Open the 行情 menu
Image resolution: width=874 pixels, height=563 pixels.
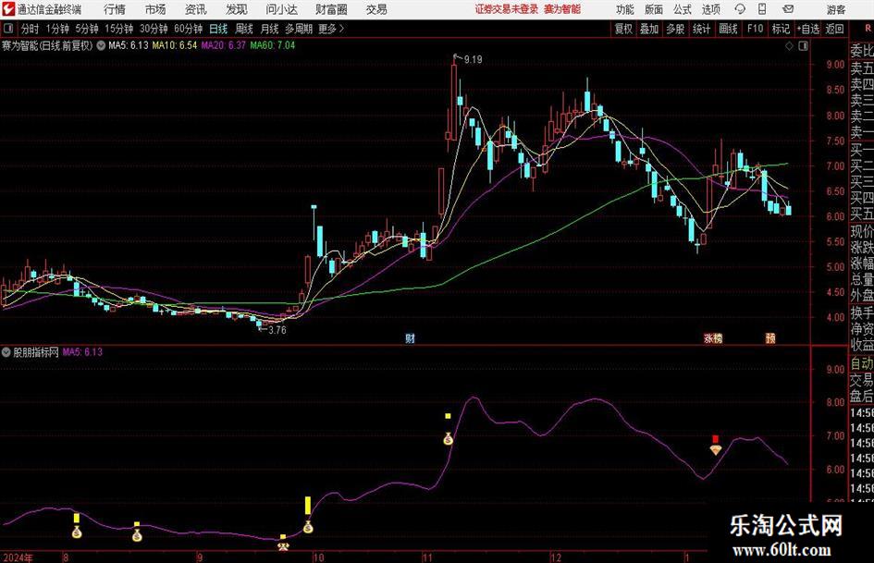click(x=115, y=9)
